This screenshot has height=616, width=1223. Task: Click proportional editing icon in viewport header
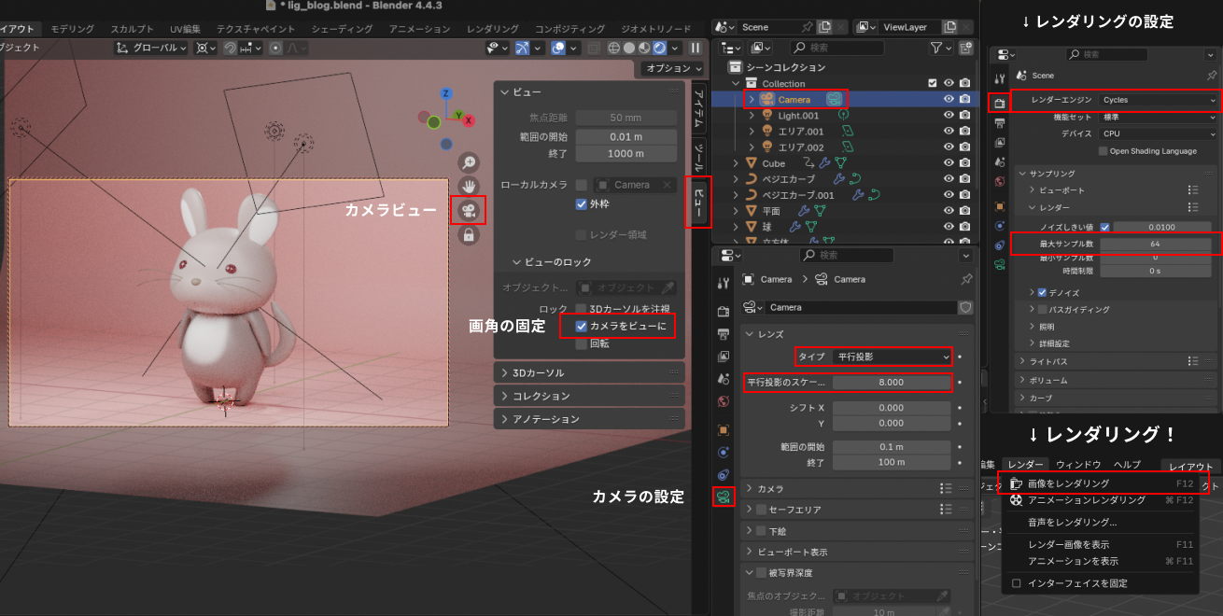pos(275,48)
